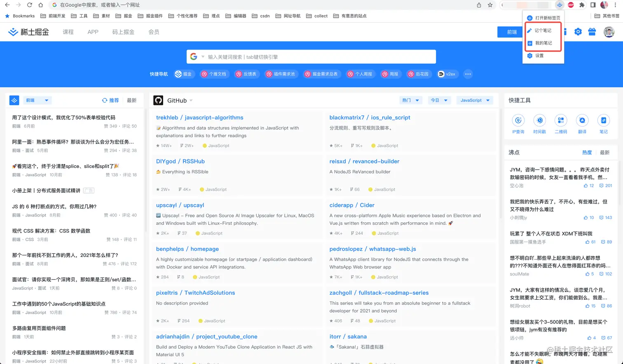Open trekhleb / javascript-algorithms repo
Screen dimensions: 623x364
[199, 117]
